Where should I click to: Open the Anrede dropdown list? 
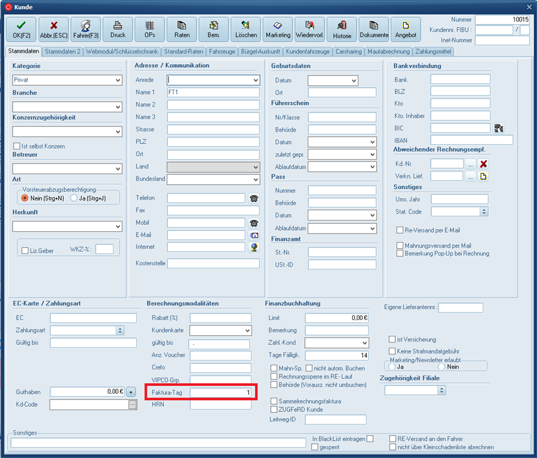[255, 80]
